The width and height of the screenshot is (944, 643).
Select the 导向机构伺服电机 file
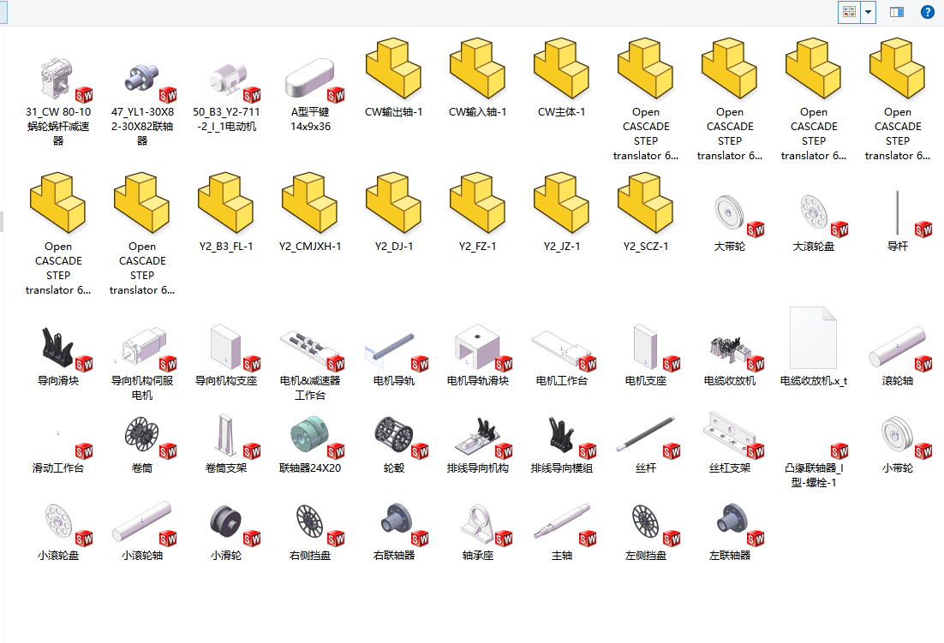click(x=142, y=348)
